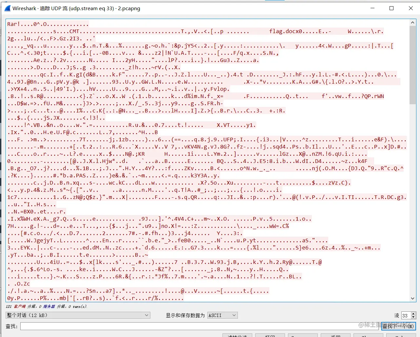The image size is (420, 337).
Task: Click the 显示和保存数据为 label
Action: [185, 315]
